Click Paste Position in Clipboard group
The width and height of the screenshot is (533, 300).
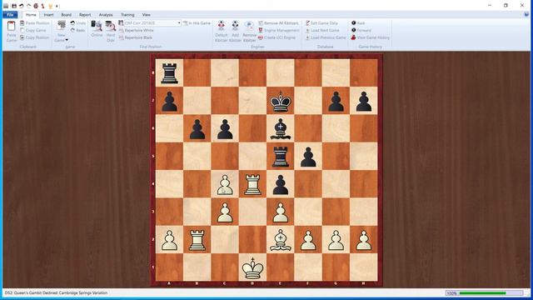click(x=34, y=23)
